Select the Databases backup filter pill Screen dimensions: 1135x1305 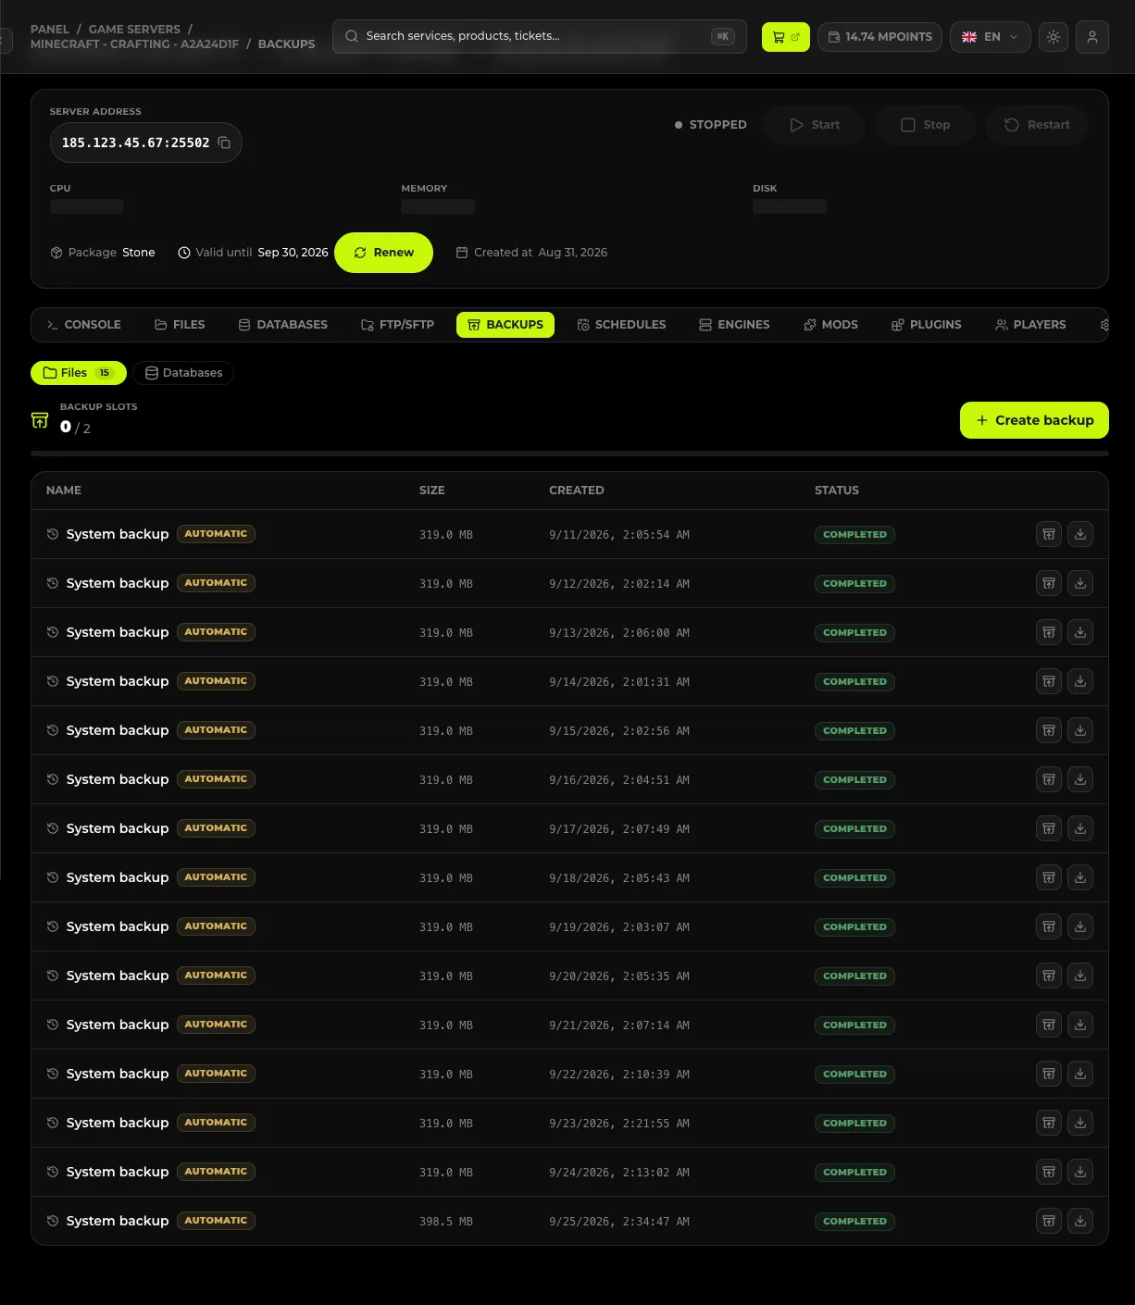tap(183, 373)
